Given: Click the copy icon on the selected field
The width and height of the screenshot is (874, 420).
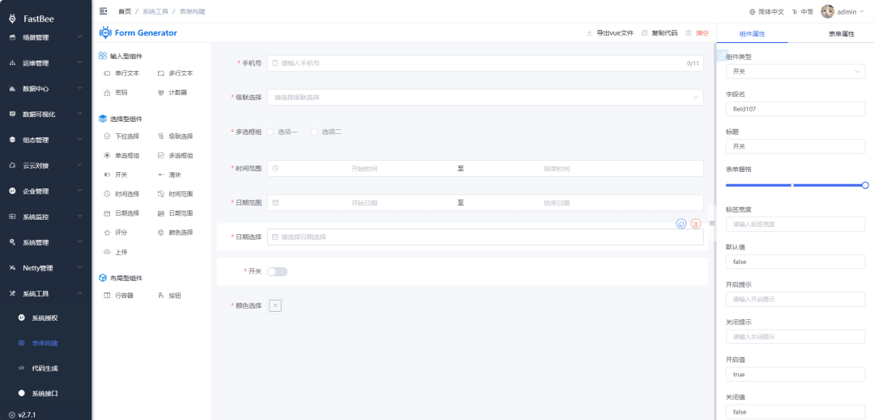Looking at the screenshot, I should pyautogui.click(x=681, y=224).
